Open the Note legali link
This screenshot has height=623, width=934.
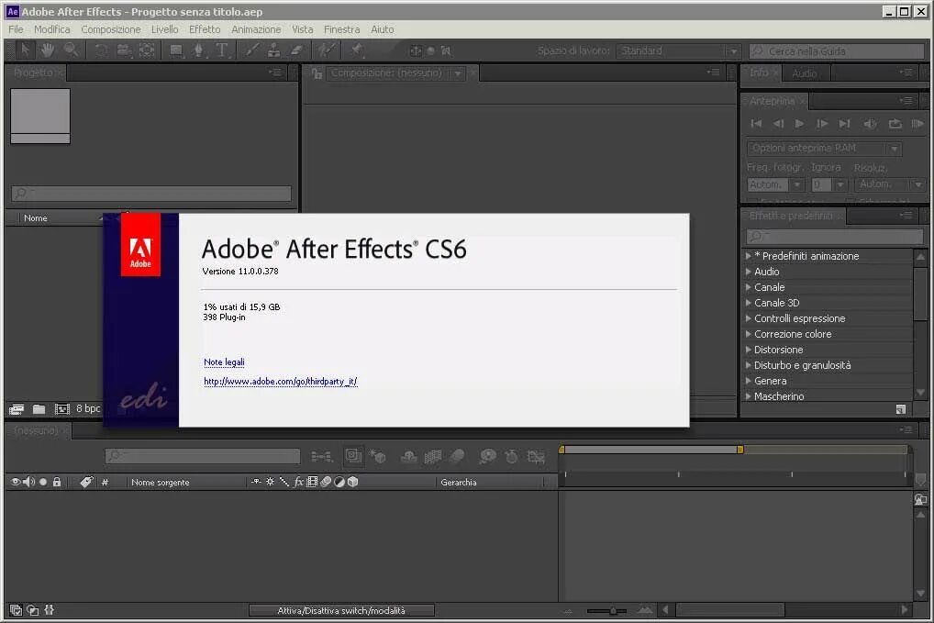click(224, 362)
